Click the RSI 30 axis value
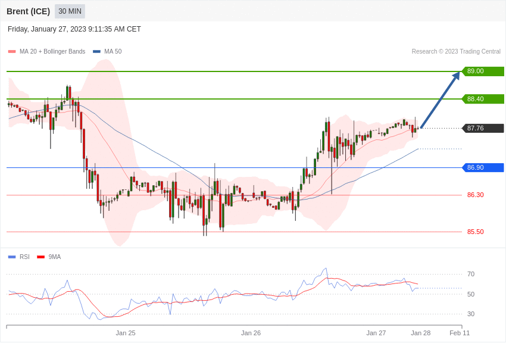 coord(471,314)
